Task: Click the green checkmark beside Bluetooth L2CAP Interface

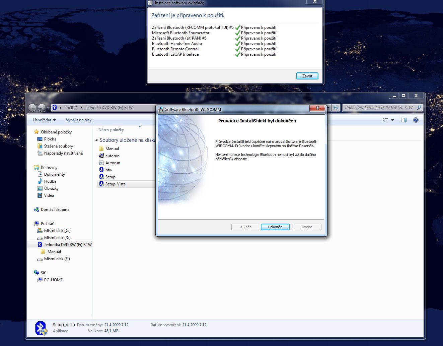Action: [x=238, y=54]
